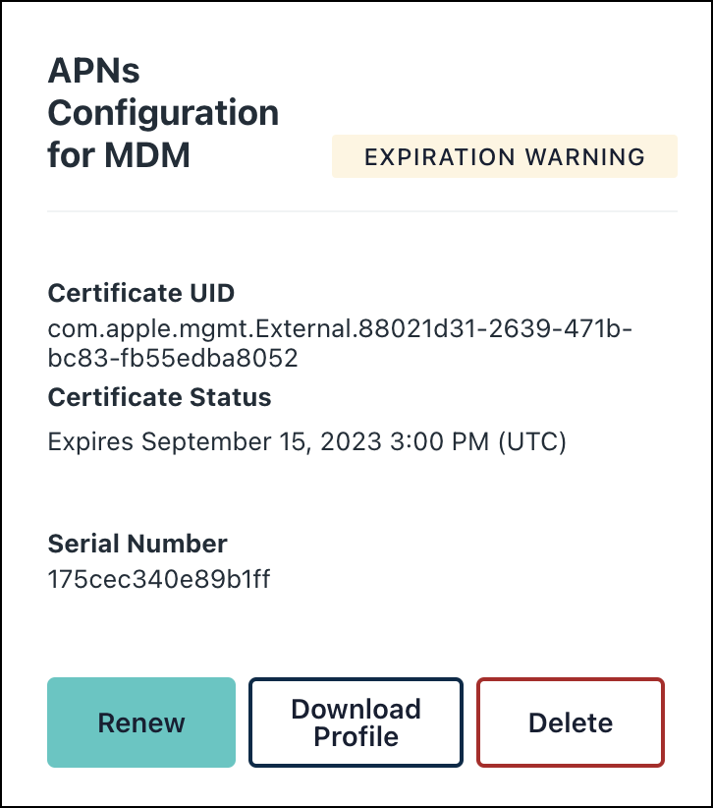Click the Serial Number label
This screenshot has width=713, height=808.
pyautogui.click(x=137, y=544)
